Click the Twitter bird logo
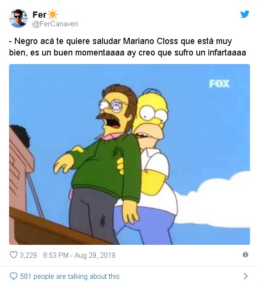The image size is (261, 285). (245, 14)
